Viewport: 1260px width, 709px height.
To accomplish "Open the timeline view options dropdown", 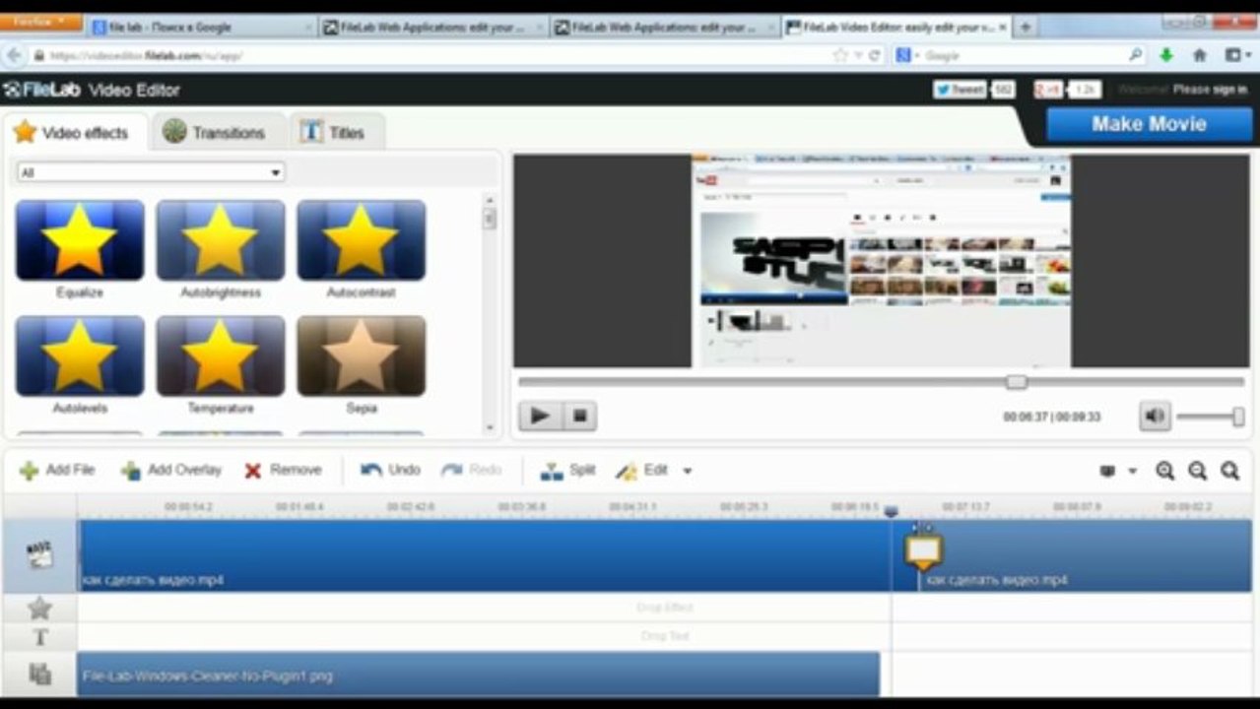I will pos(1116,471).
